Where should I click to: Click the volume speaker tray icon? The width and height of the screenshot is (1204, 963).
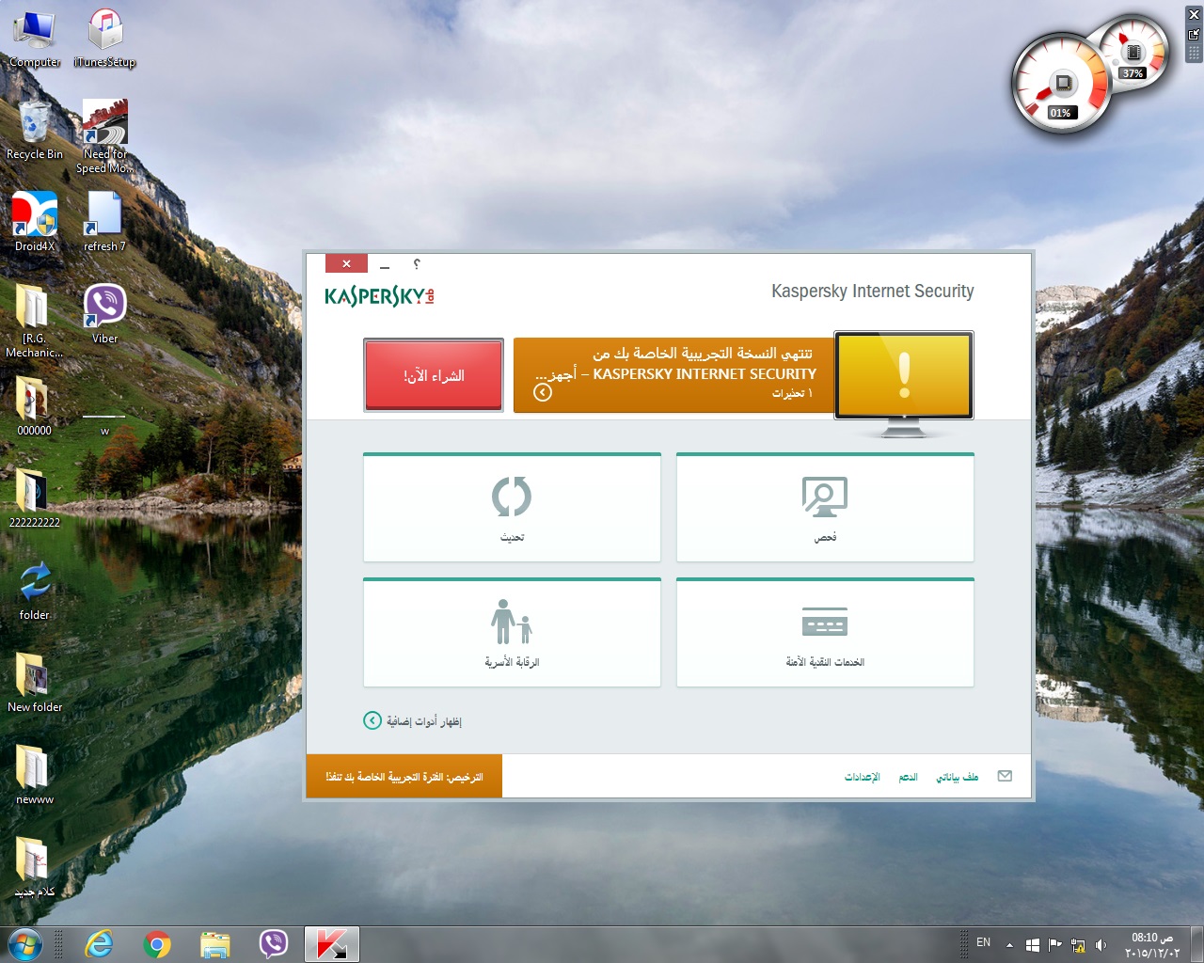tap(1101, 945)
